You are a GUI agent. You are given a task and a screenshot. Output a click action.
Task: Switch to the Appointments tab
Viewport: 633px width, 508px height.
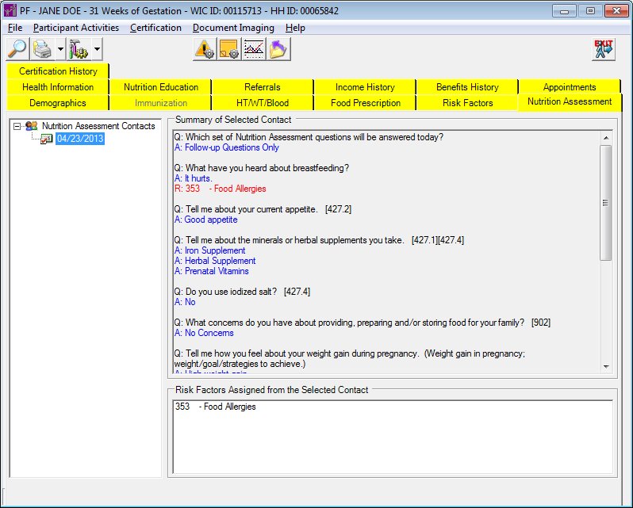point(570,87)
